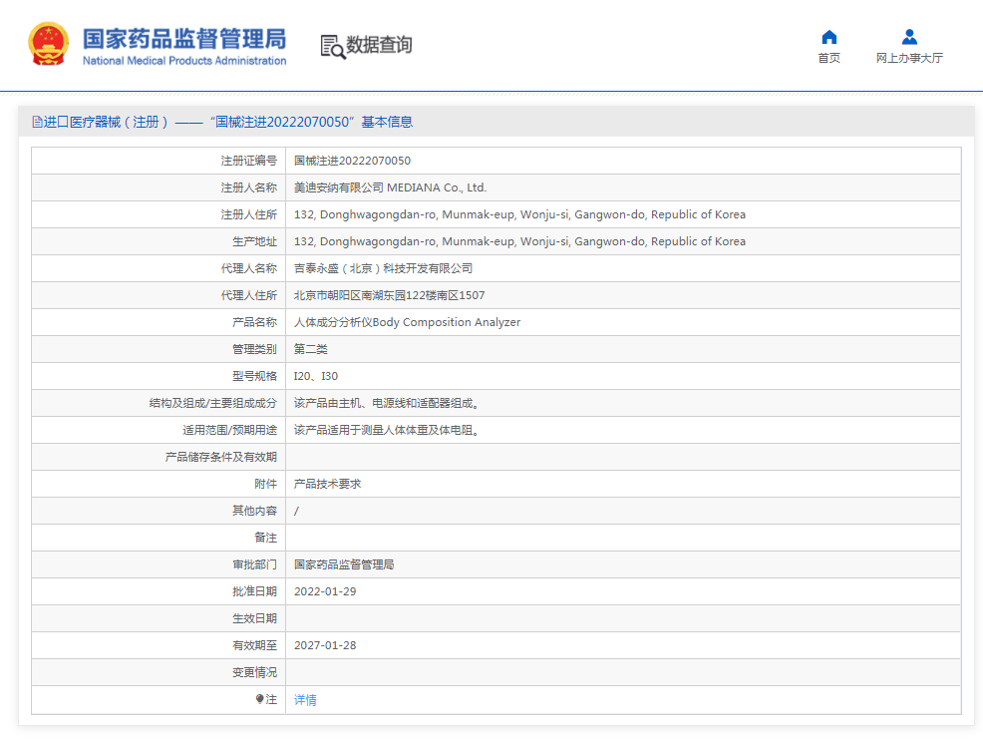The height and width of the screenshot is (743, 983).
Task: Open the 首页 navigation label
Action: click(x=828, y=58)
